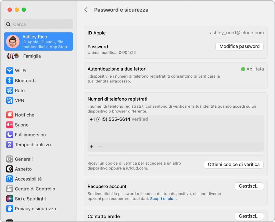This screenshot has height=222, width=275.
Task: Click the VPN icon
Action: point(10,100)
